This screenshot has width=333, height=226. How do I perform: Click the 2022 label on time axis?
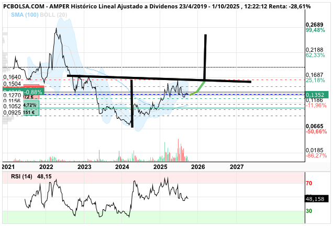click(x=46, y=166)
